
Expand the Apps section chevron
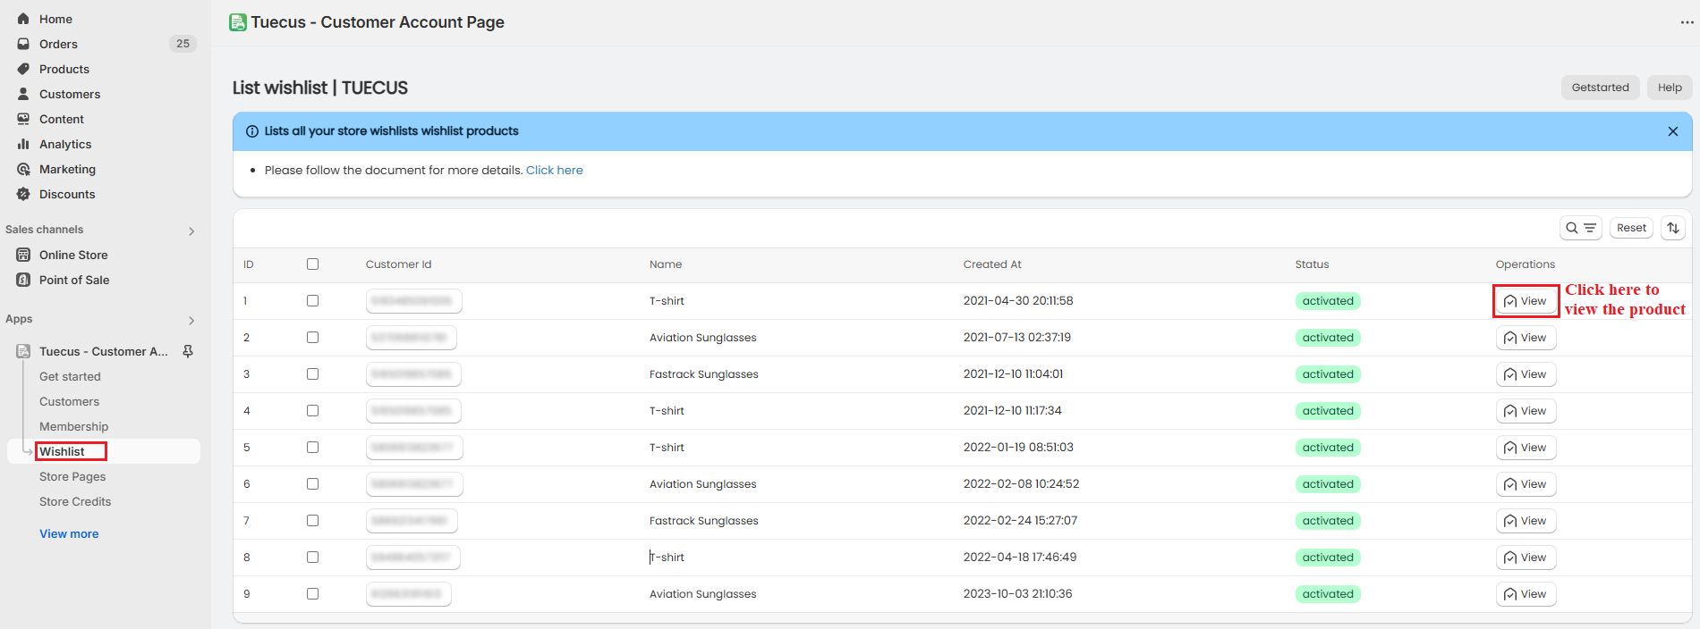191,321
